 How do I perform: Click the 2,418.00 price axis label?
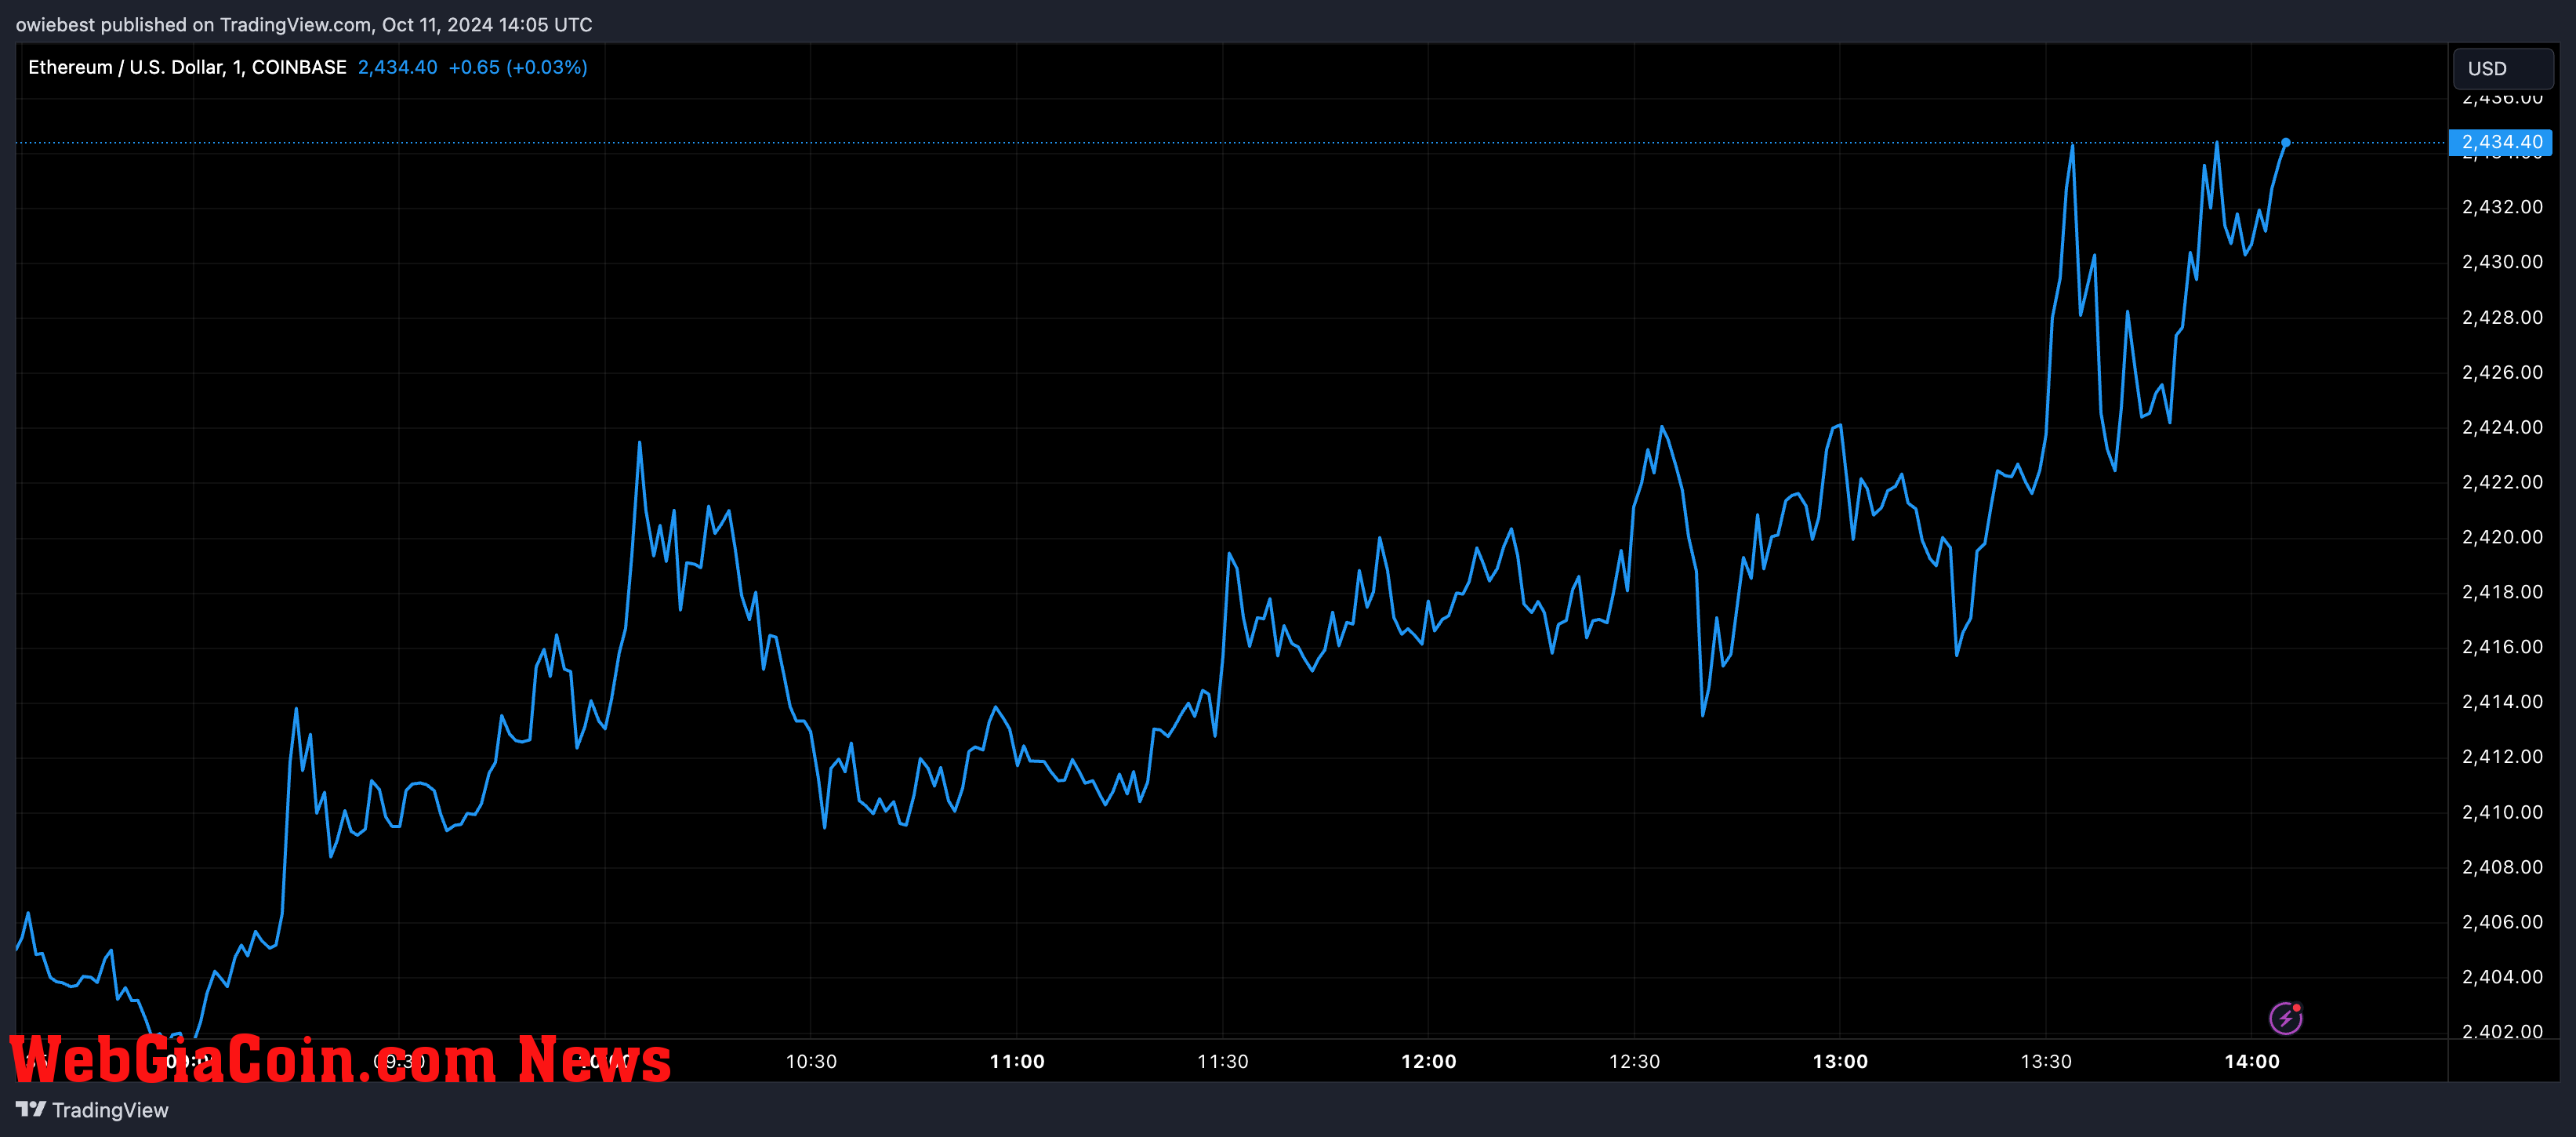point(2502,592)
